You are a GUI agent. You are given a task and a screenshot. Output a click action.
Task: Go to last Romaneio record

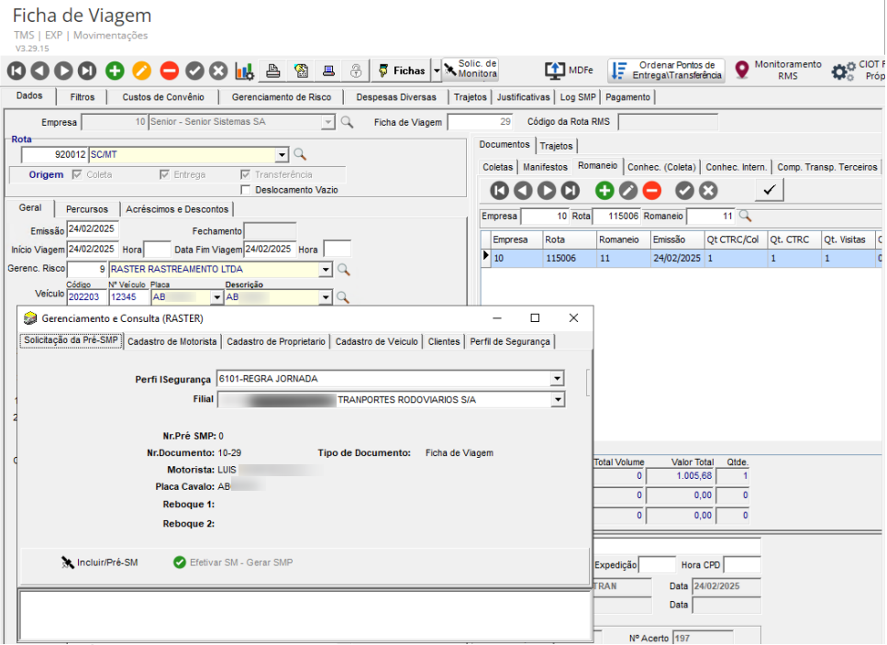tap(571, 191)
